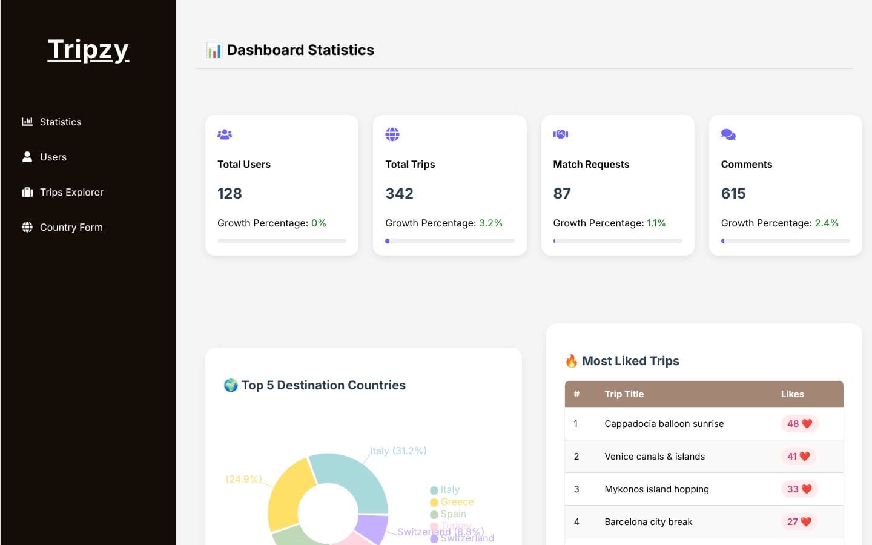This screenshot has width=872, height=545.
Task: Navigate to the Country Form page
Action: [x=71, y=227]
